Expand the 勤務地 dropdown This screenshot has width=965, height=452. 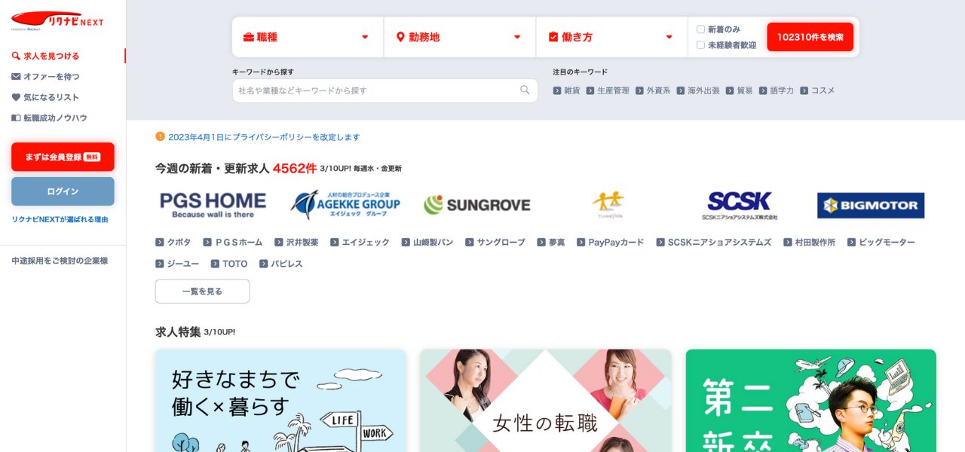[x=460, y=37]
